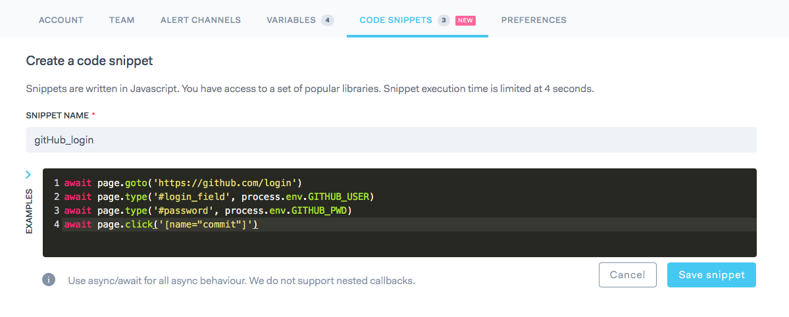Go to the Alert Channels tab
This screenshot has width=789, height=317.
click(x=201, y=20)
